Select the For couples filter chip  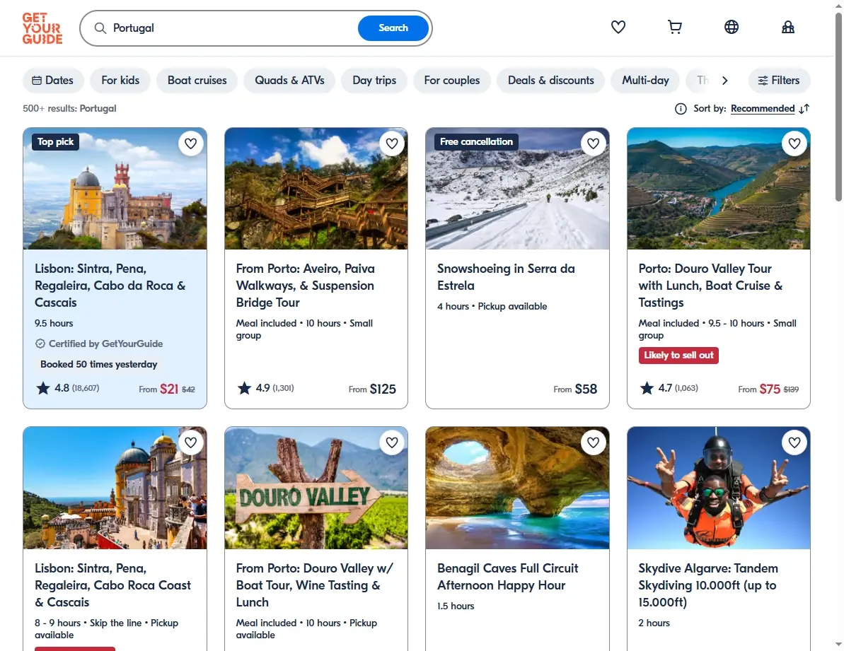451,80
